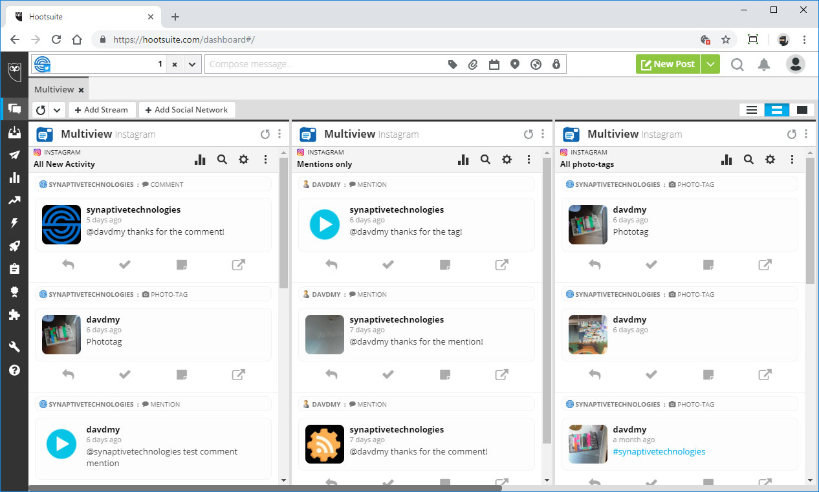Open thanks for the tag post externally
Viewport: 819px width, 492px height.
(501, 264)
